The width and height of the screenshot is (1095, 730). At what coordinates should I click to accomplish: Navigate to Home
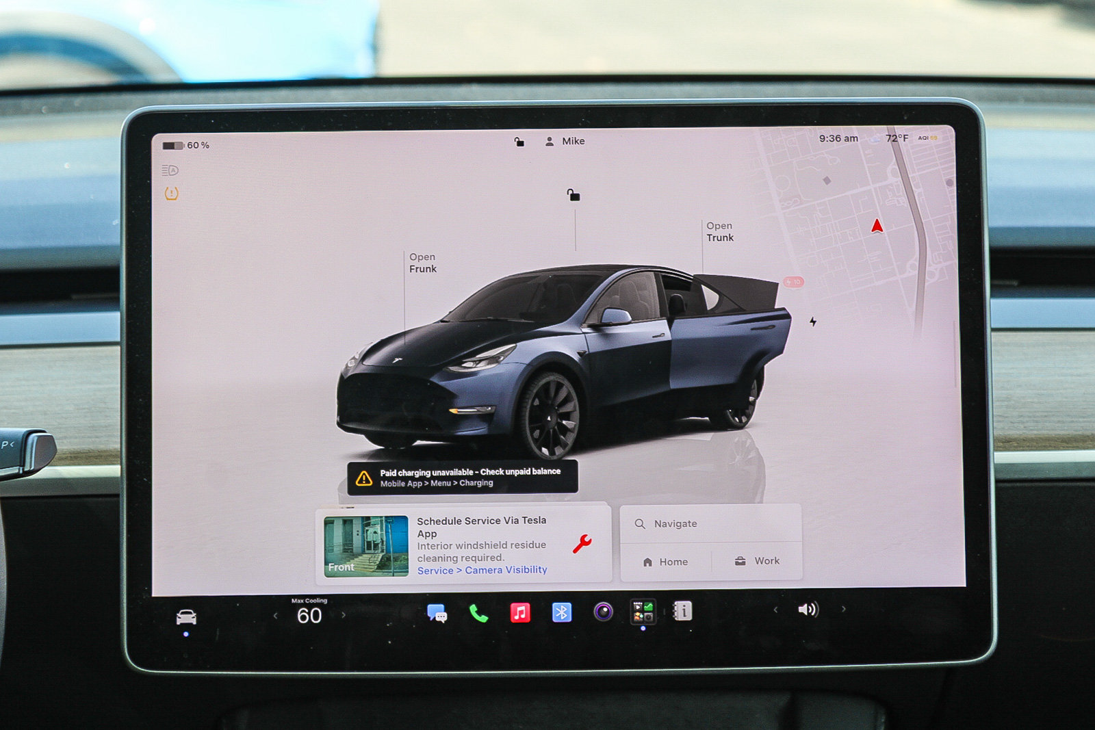click(x=665, y=562)
